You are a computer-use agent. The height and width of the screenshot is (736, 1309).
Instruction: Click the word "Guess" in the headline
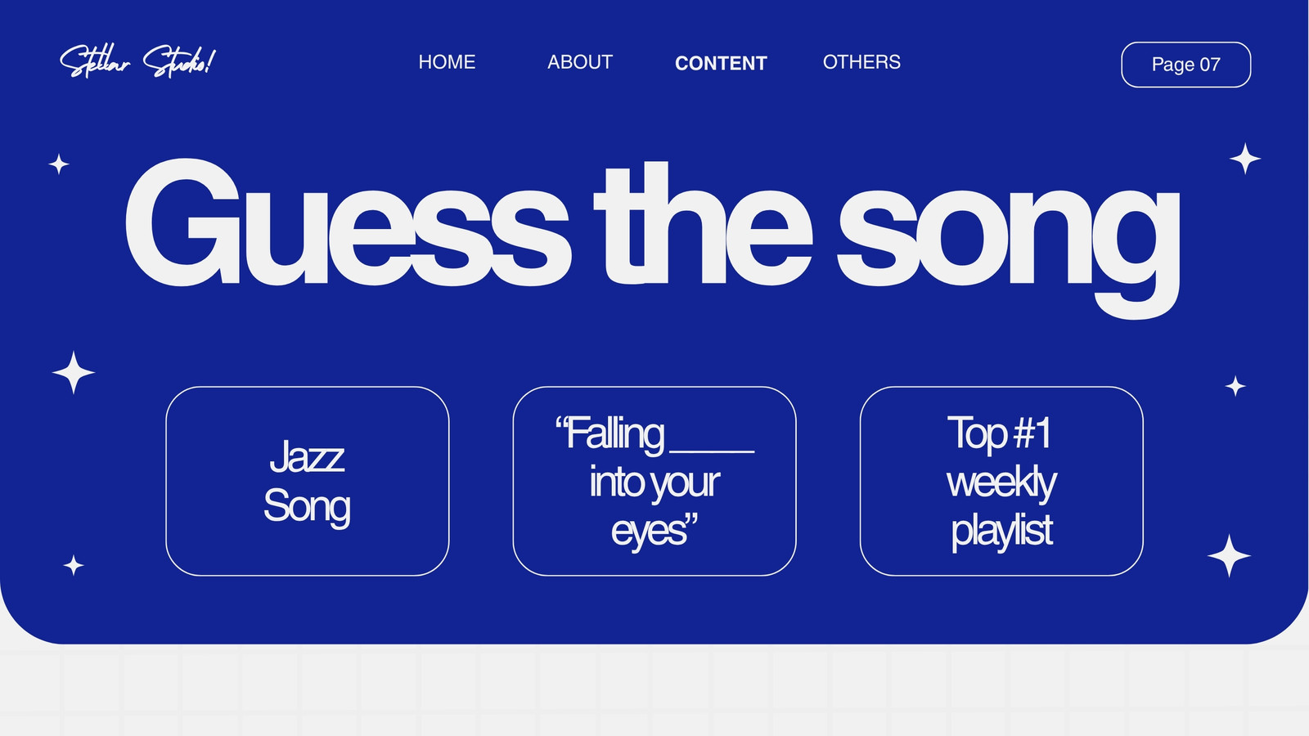(x=347, y=222)
